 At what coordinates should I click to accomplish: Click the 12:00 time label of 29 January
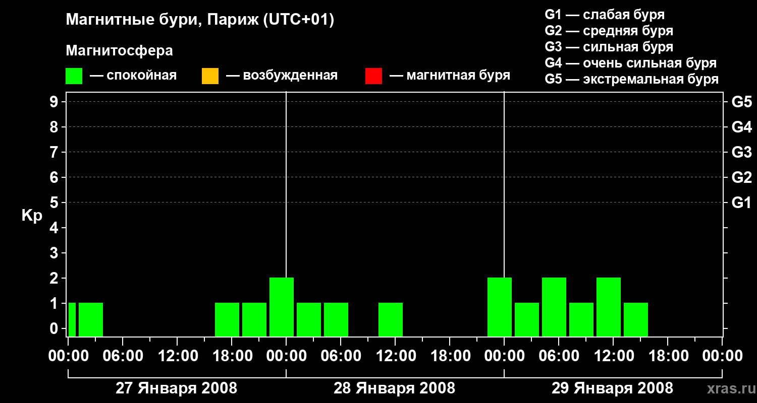[x=613, y=356]
